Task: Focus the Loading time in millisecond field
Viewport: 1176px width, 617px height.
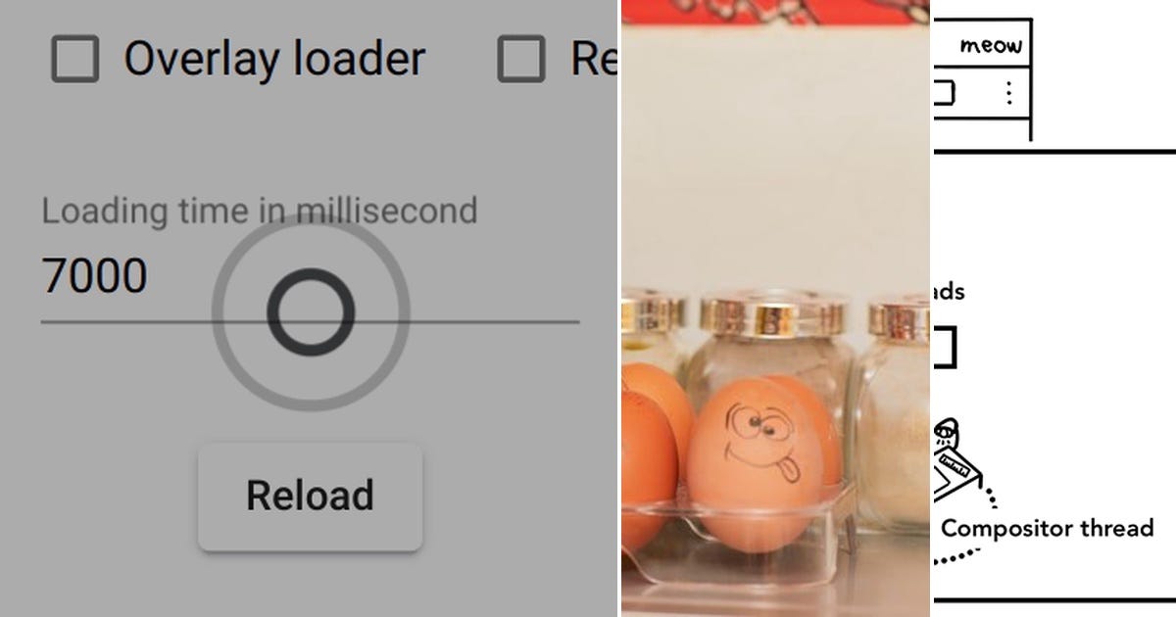Action: [x=310, y=276]
